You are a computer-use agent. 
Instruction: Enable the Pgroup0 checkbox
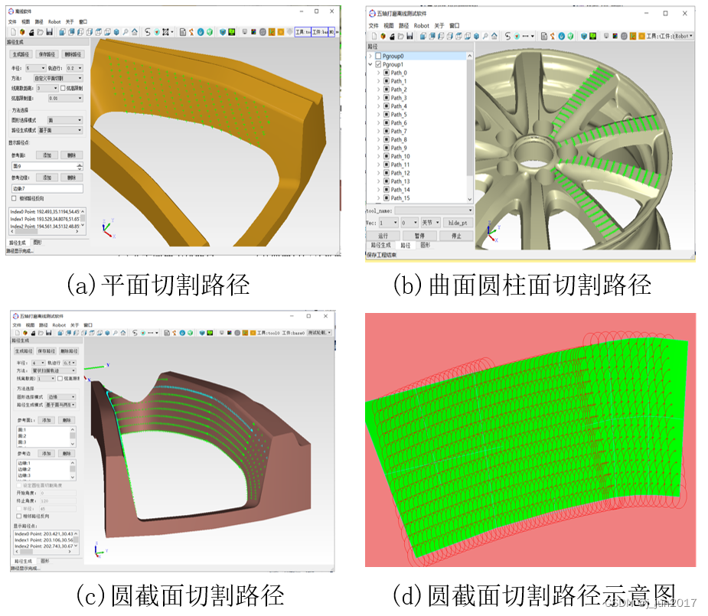(x=378, y=57)
